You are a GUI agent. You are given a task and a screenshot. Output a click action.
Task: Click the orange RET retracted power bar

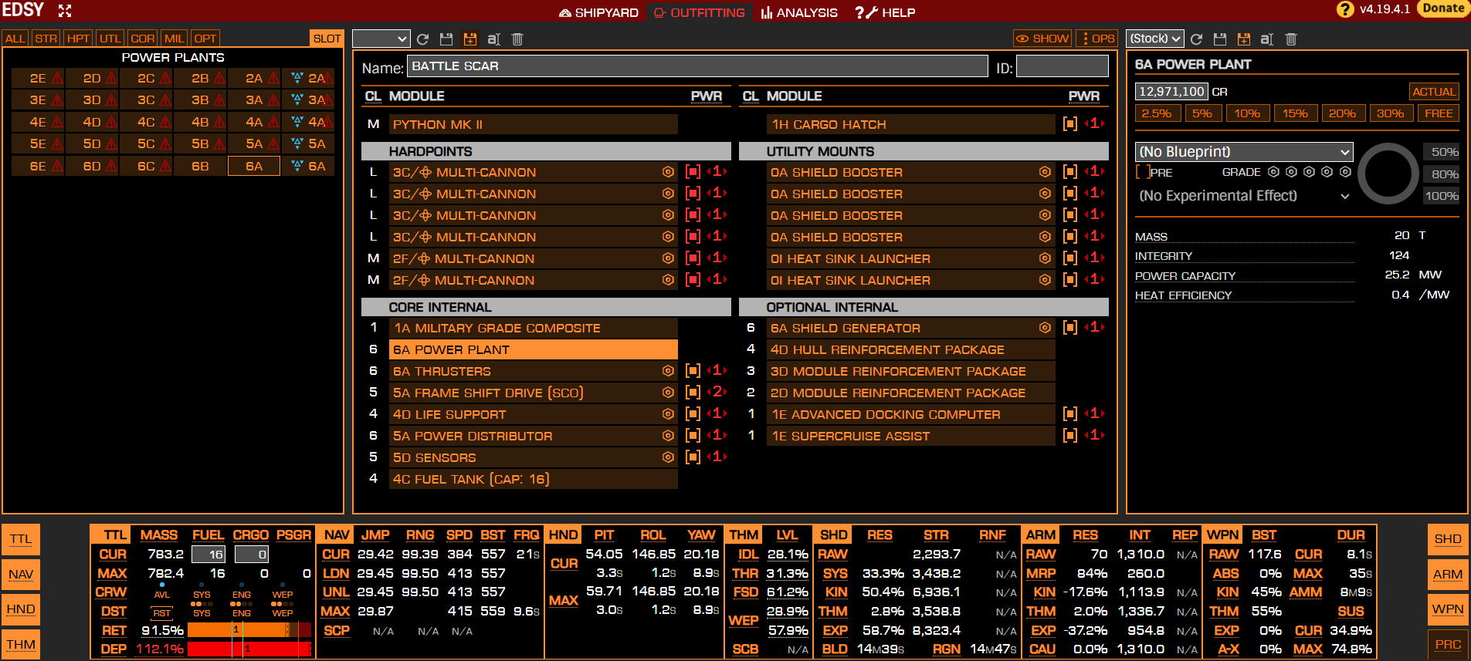pyautogui.click(x=238, y=630)
